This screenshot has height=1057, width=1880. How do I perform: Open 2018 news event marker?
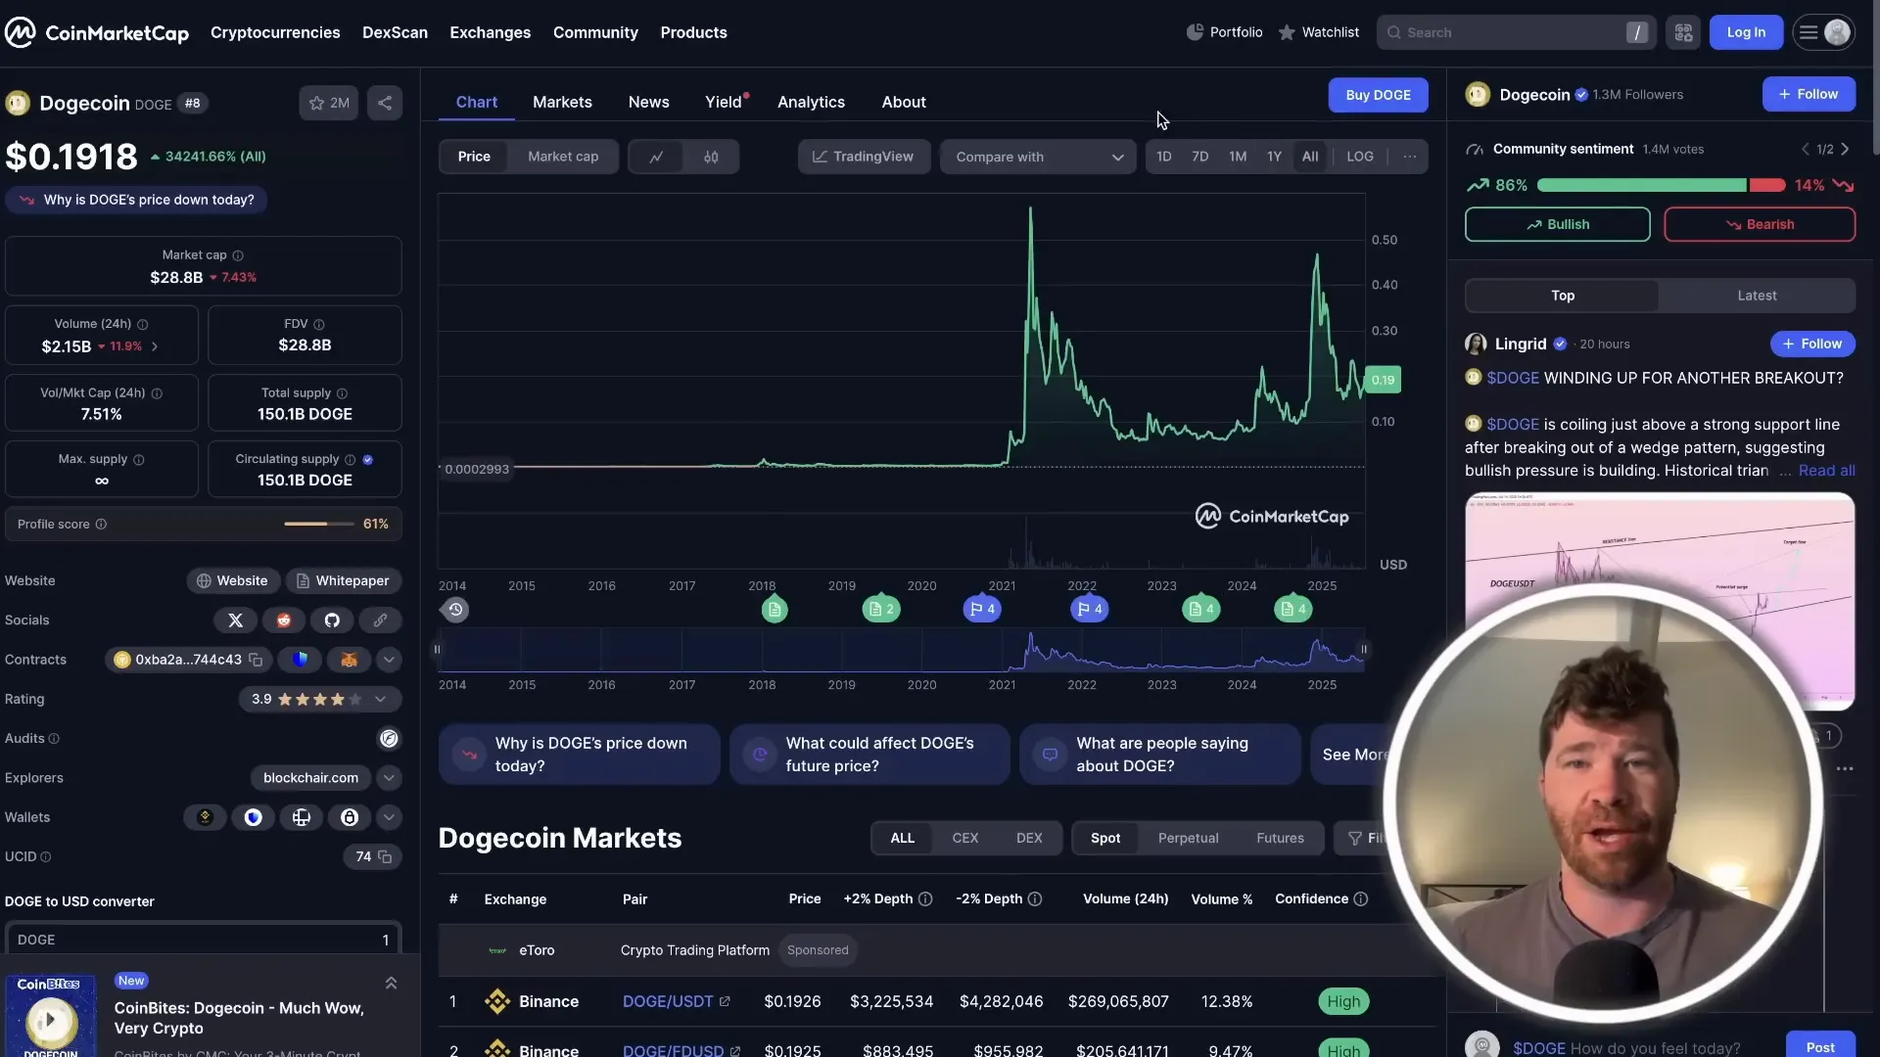775,610
